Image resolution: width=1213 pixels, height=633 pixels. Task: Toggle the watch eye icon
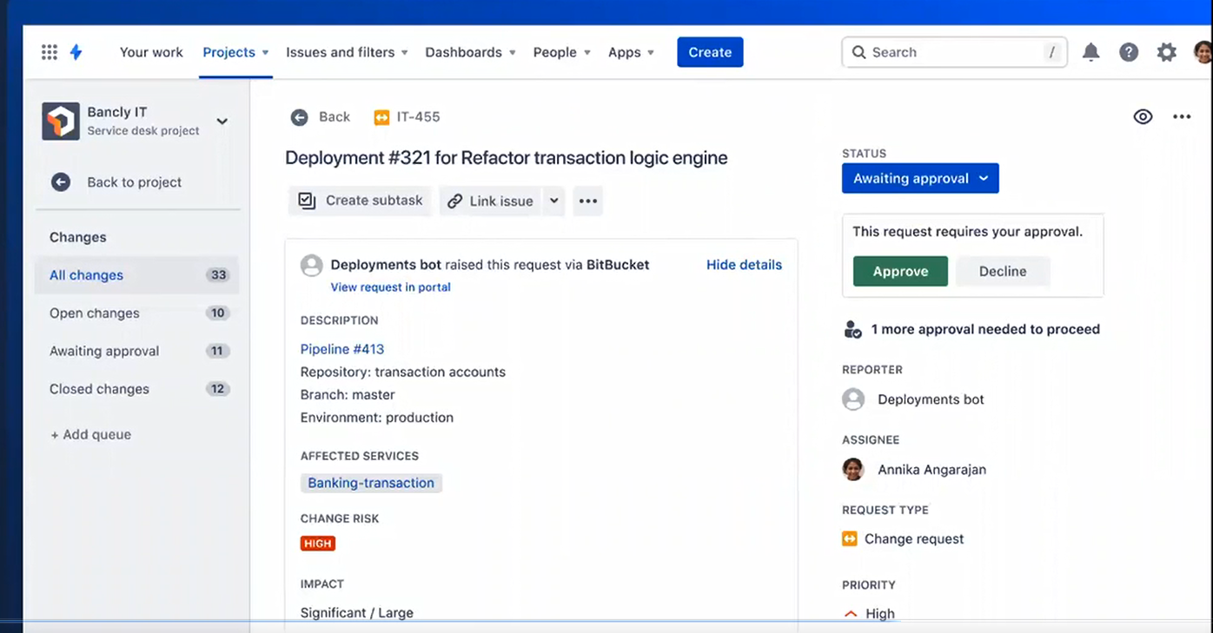(x=1143, y=116)
